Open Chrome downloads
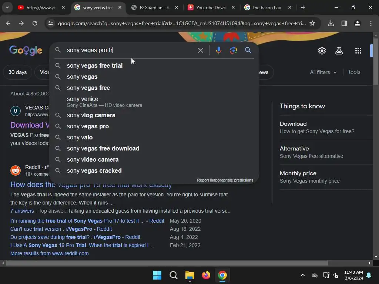The width and height of the screenshot is (379, 284). pyautogui.click(x=331, y=23)
